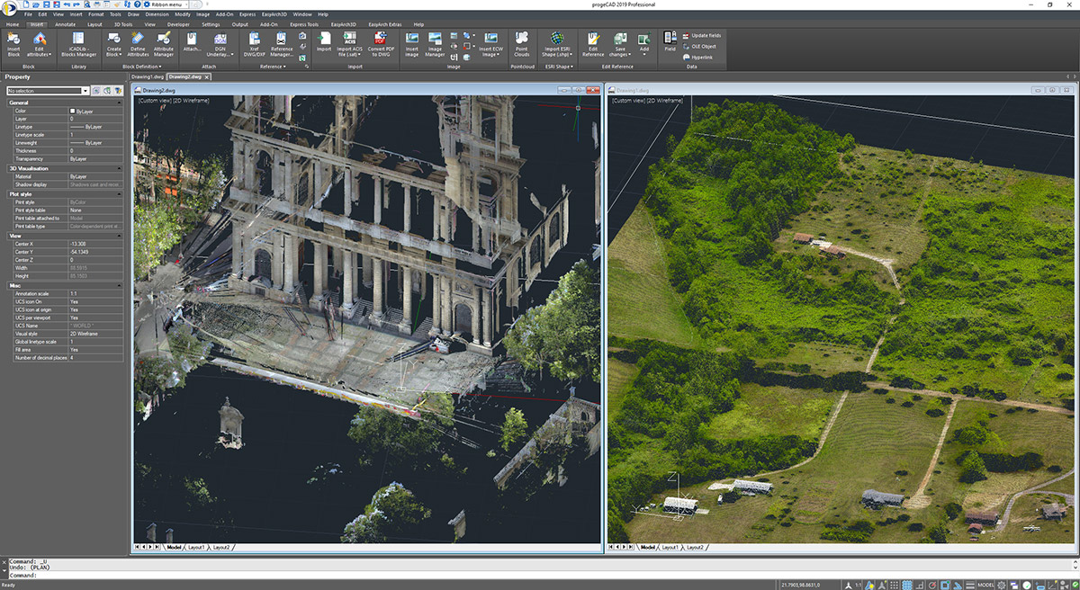Click the Import ACIS file icon
Viewport: 1080px width, 590px height.
(x=350, y=47)
